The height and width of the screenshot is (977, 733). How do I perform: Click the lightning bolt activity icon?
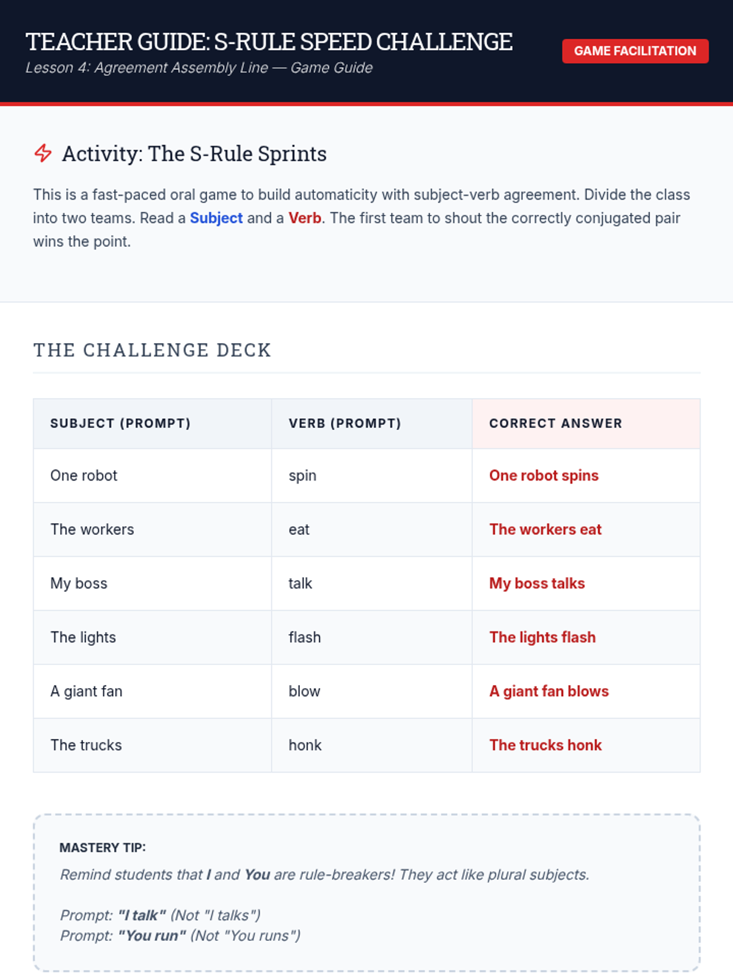tap(43, 153)
